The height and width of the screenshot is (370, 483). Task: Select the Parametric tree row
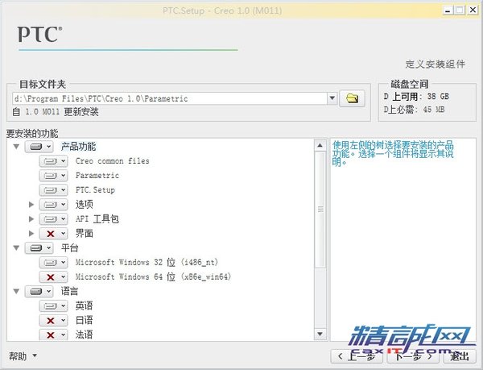tap(97, 176)
